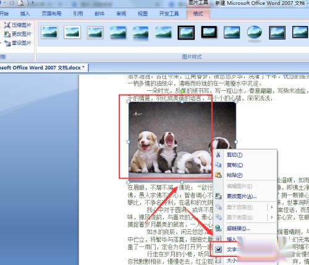The image size is (309, 265).
Task: Click the 图片工具 contextual tab header
Action: point(198,3)
